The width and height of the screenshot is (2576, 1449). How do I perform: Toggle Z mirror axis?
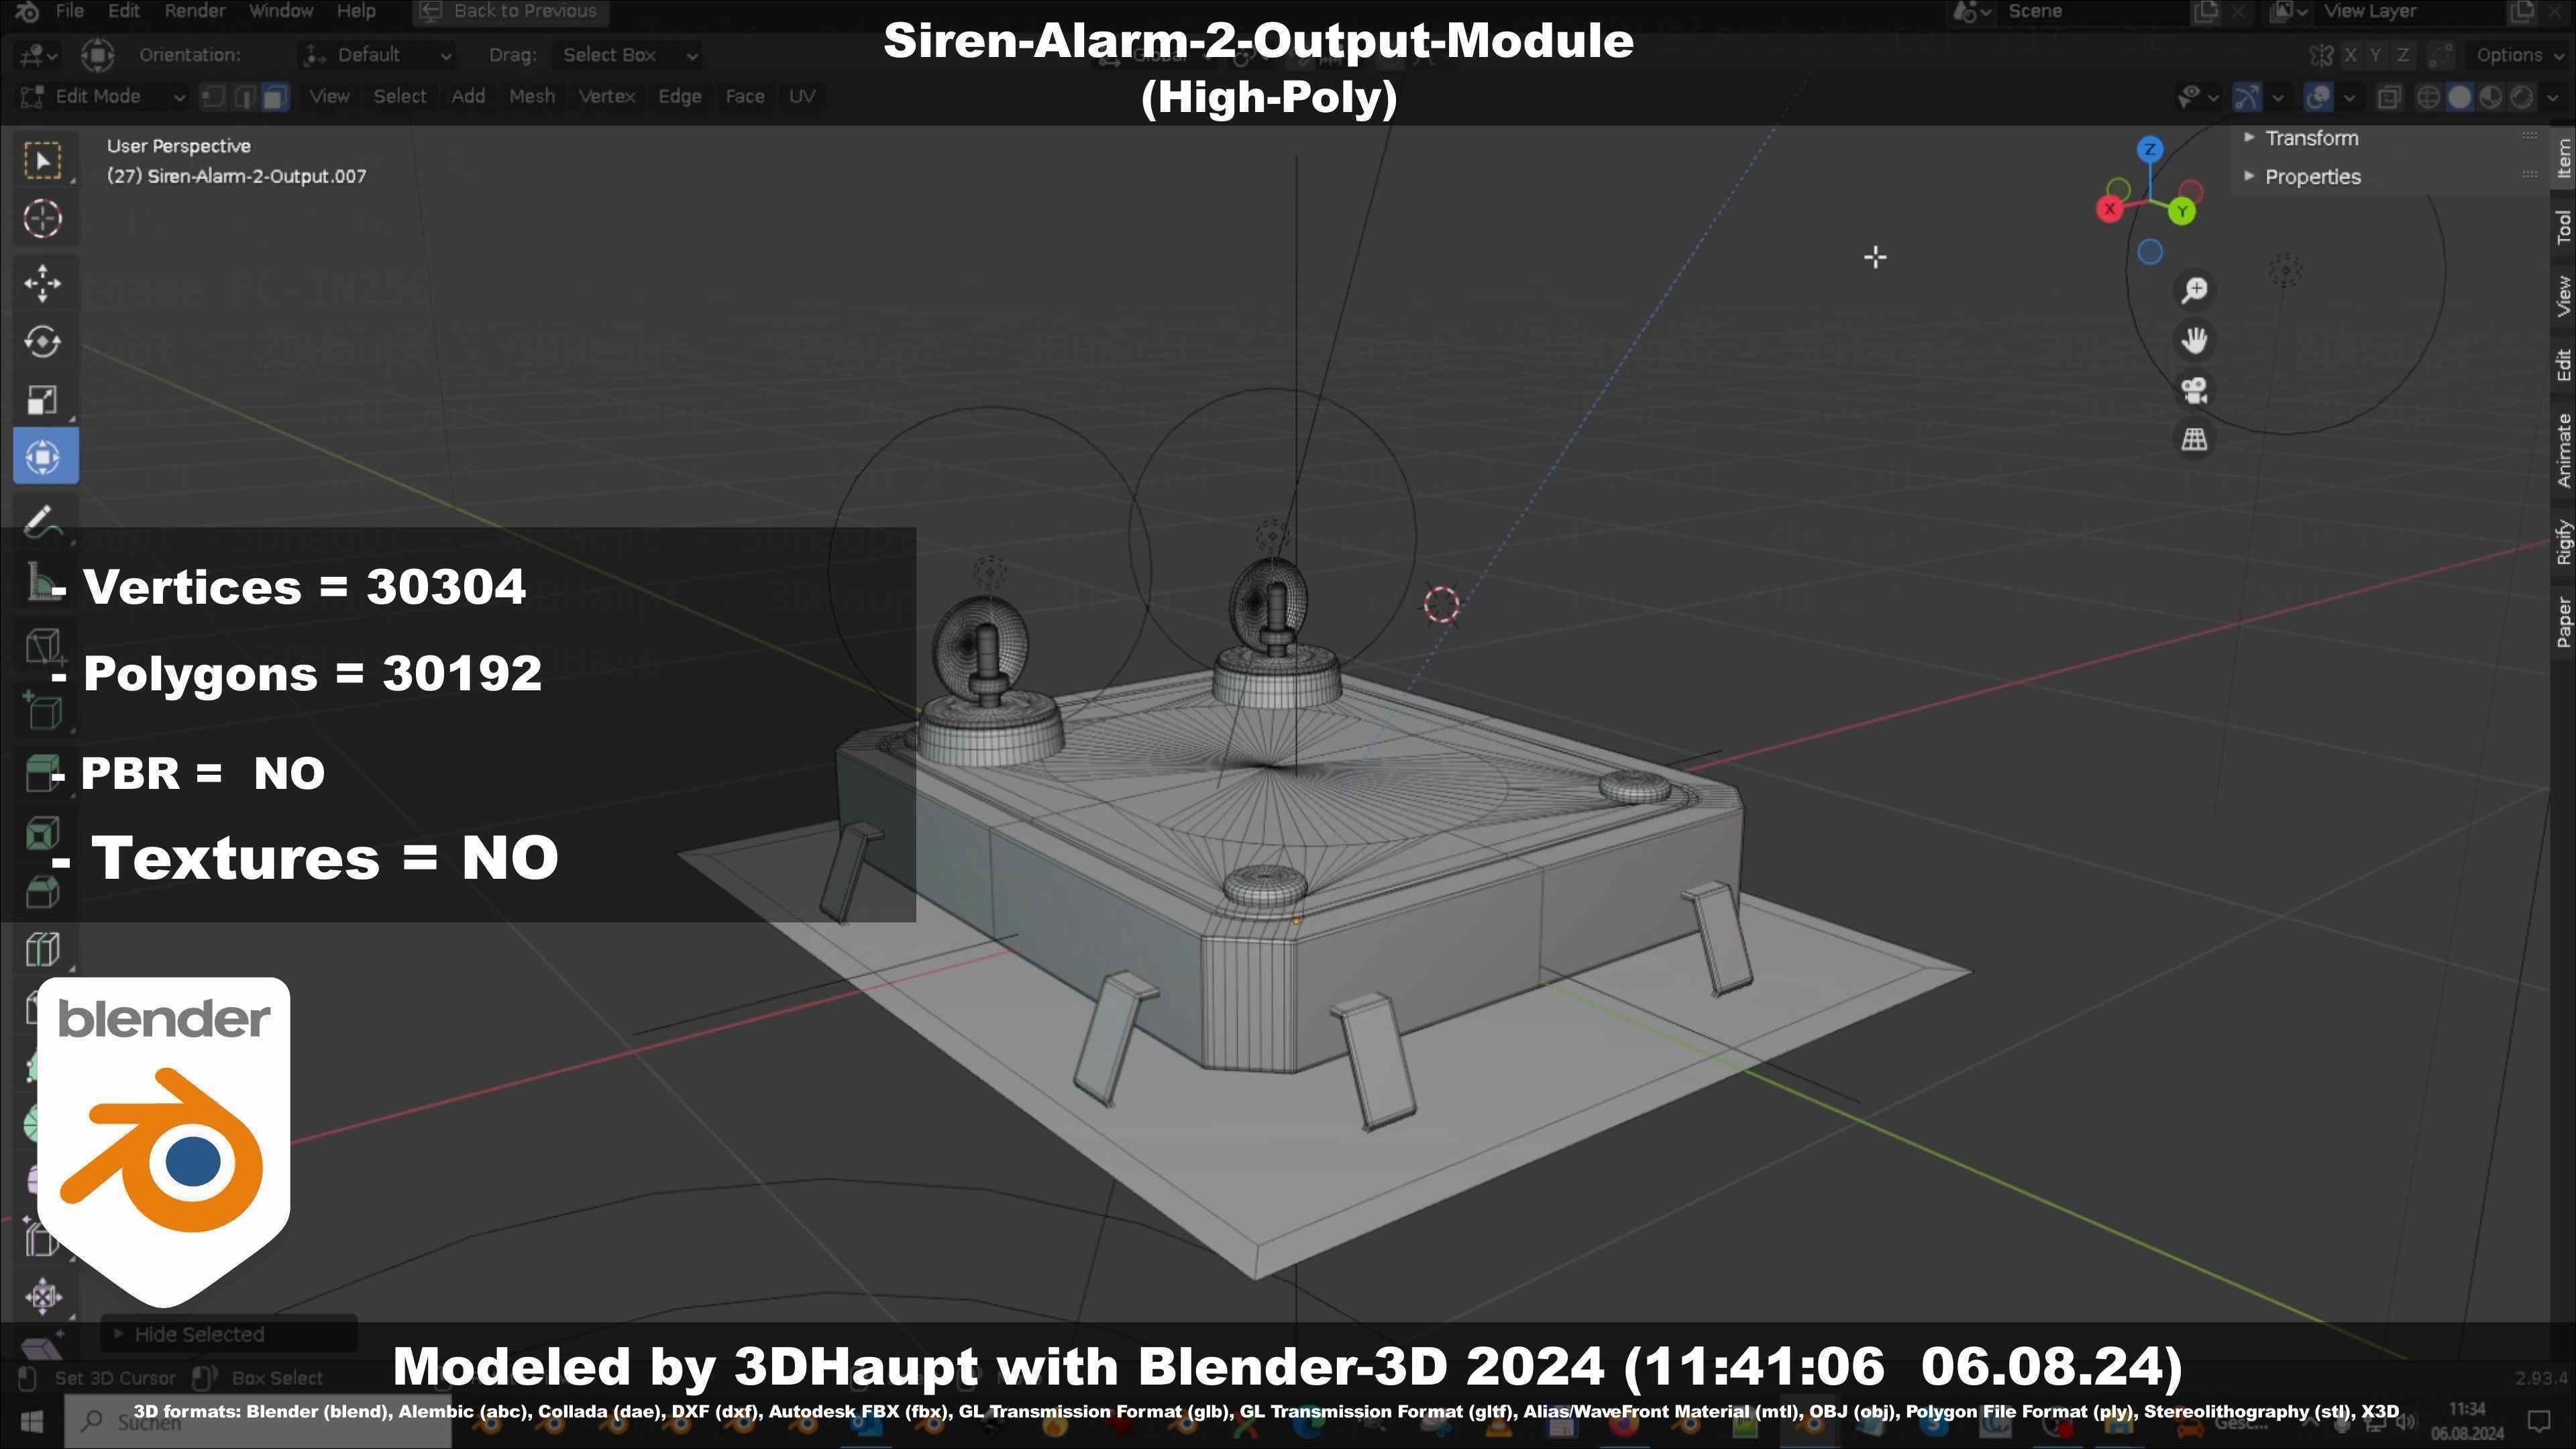pyautogui.click(x=2402, y=55)
